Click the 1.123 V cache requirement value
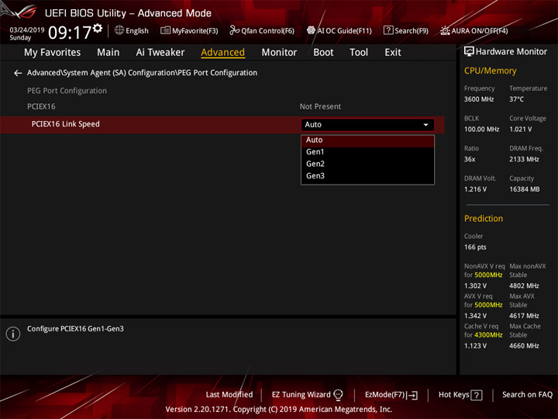Screen dimensions: 558x419 [x=475, y=346]
